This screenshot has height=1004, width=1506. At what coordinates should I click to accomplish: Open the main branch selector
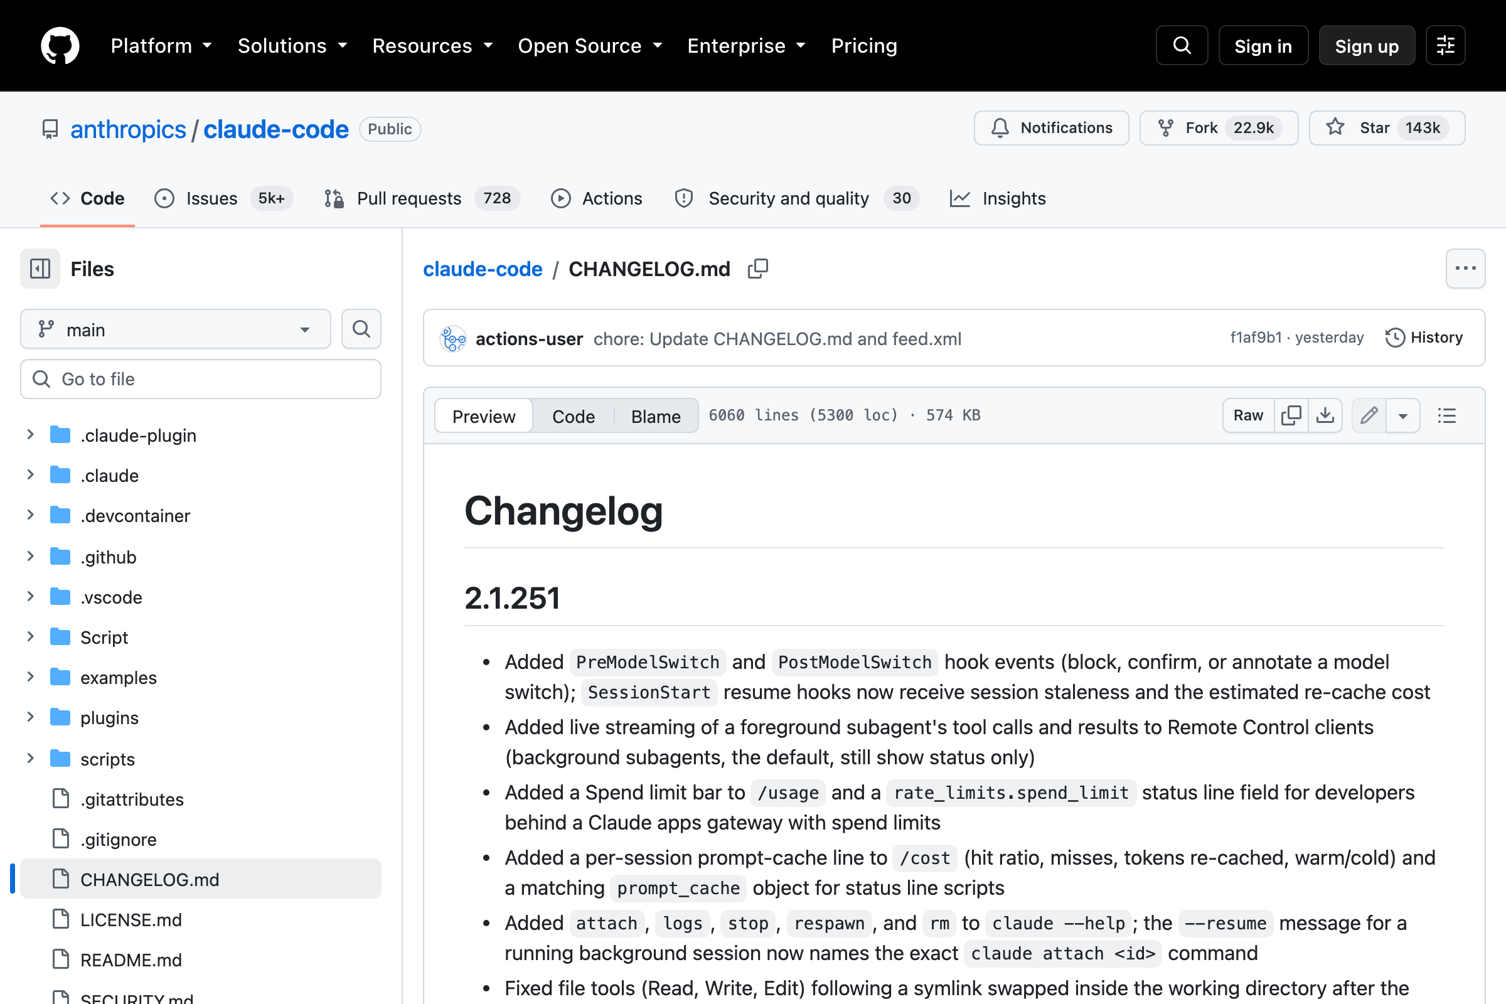(x=176, y=329)
